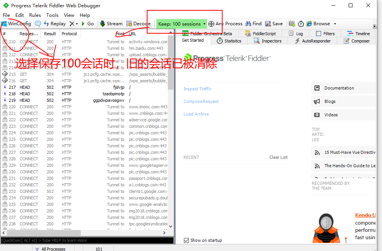
Task: Save sessions using the Save button
Action: pyautogui.click(x=274, y=24)
